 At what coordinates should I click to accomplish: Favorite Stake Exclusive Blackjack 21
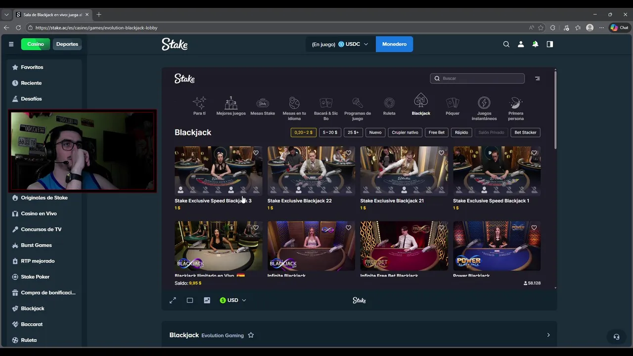pos(442,153)
